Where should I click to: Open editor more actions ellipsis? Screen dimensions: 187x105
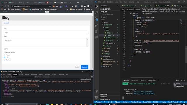[x=184, y=6]
